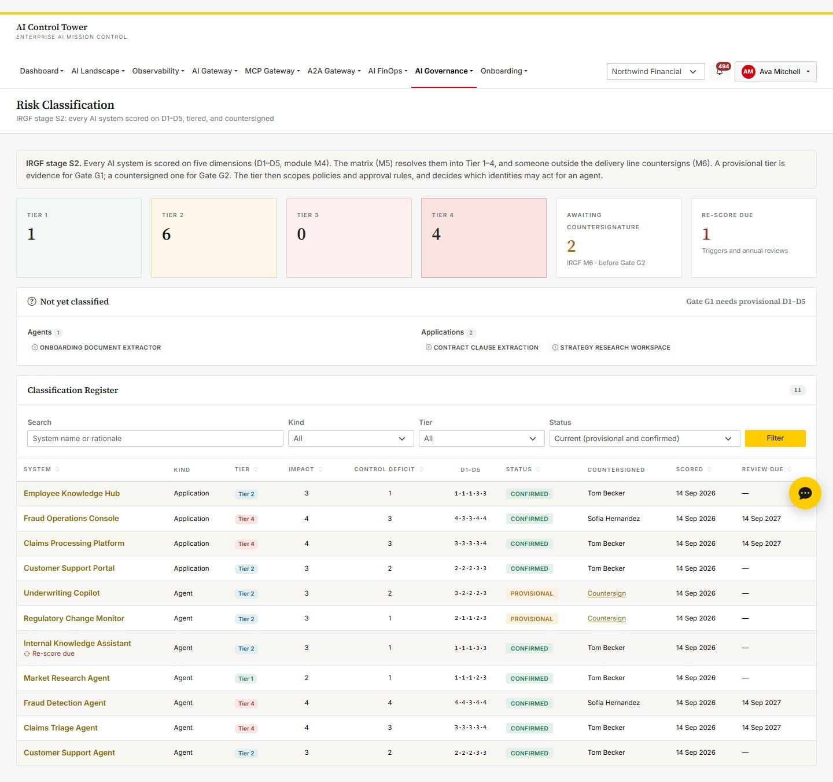Open the Northwind Financial organization selector

point(655,72)
